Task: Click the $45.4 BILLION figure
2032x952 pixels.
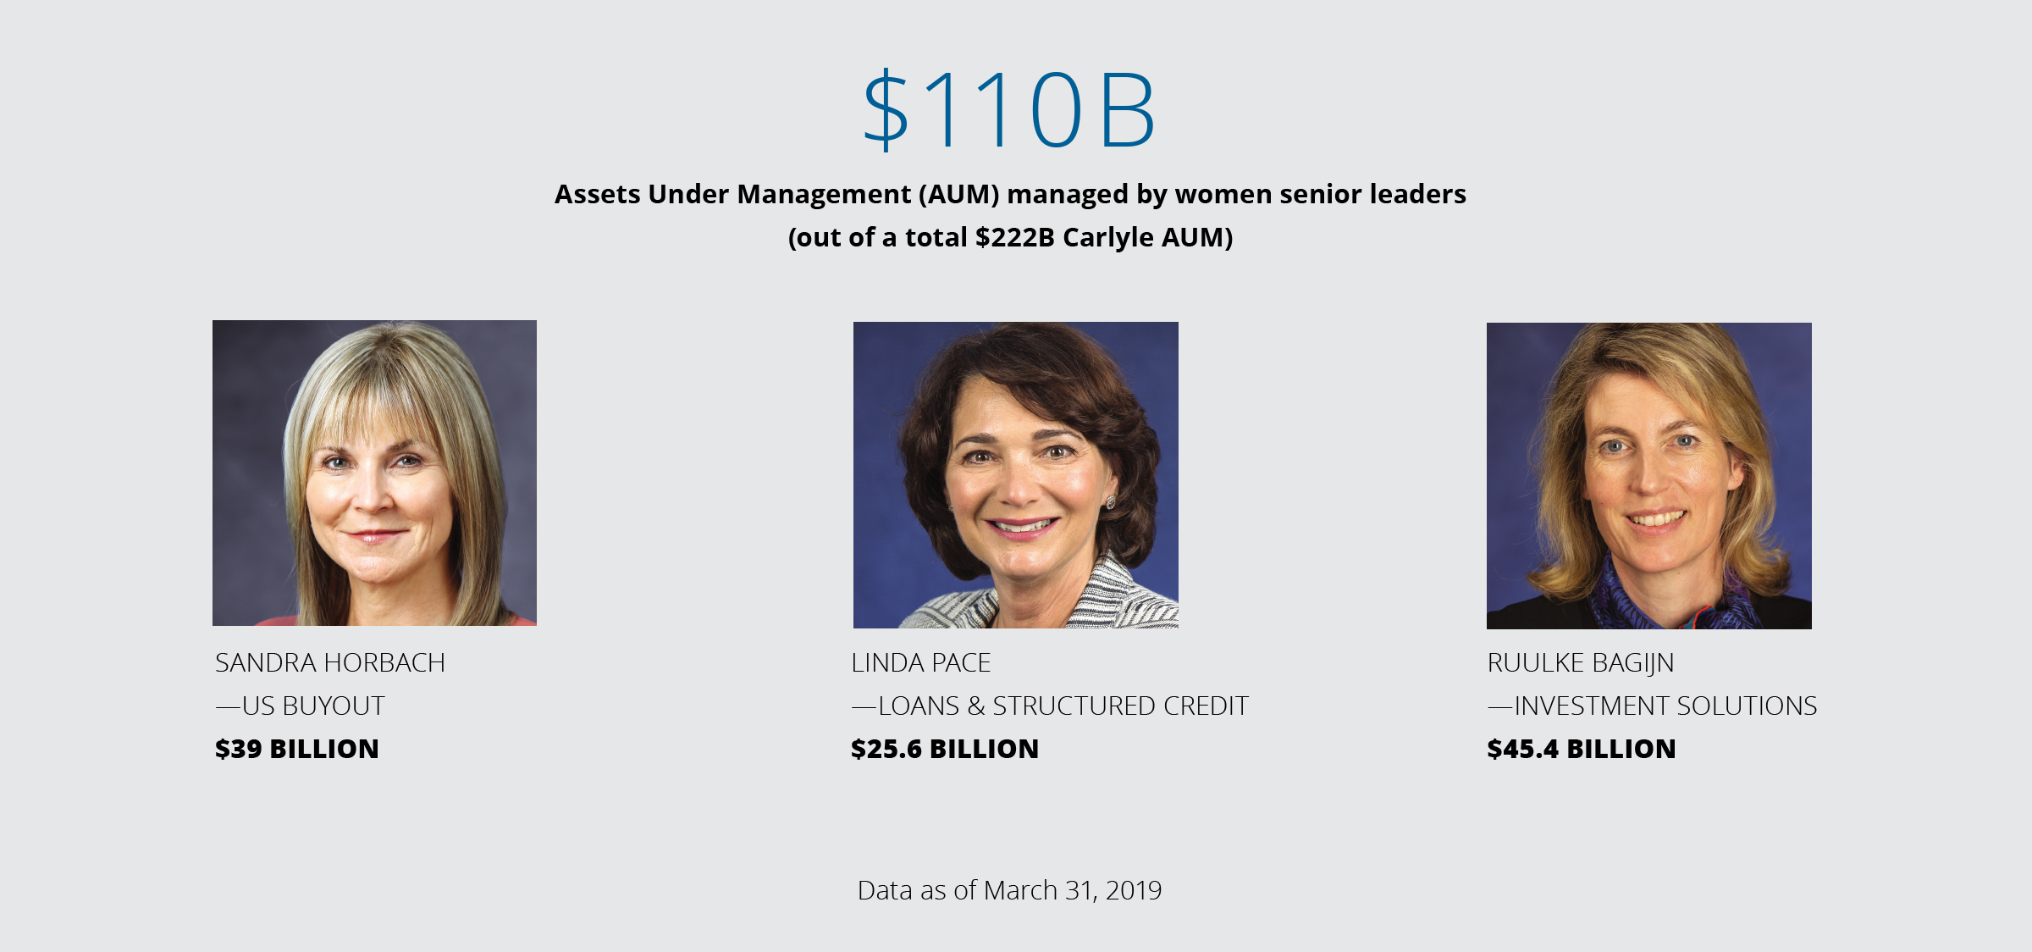Action: [1582, 749]
